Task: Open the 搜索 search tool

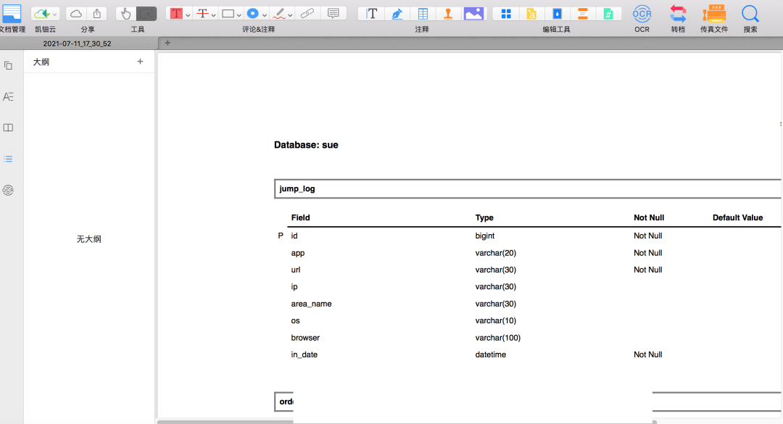Action: point(750,14)
